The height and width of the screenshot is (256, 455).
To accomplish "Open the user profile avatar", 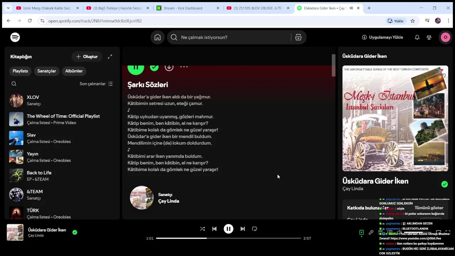I will [445, 37].
